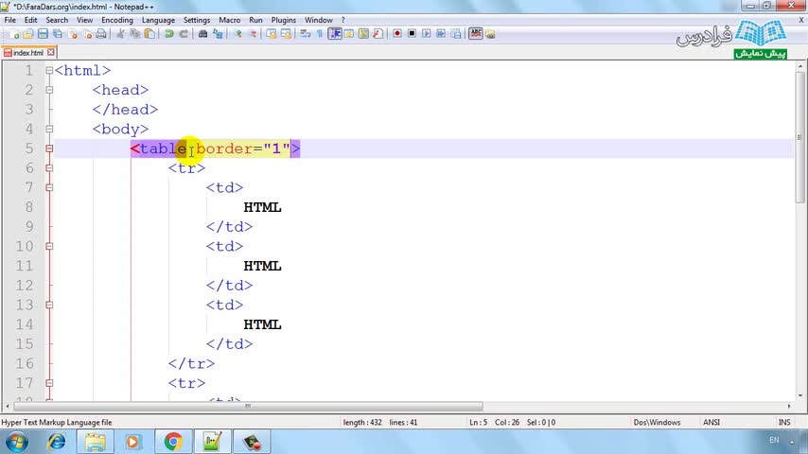Collapse the html fold marker on line 1
The width and height of the screenshot is (808, 454).
49,70
